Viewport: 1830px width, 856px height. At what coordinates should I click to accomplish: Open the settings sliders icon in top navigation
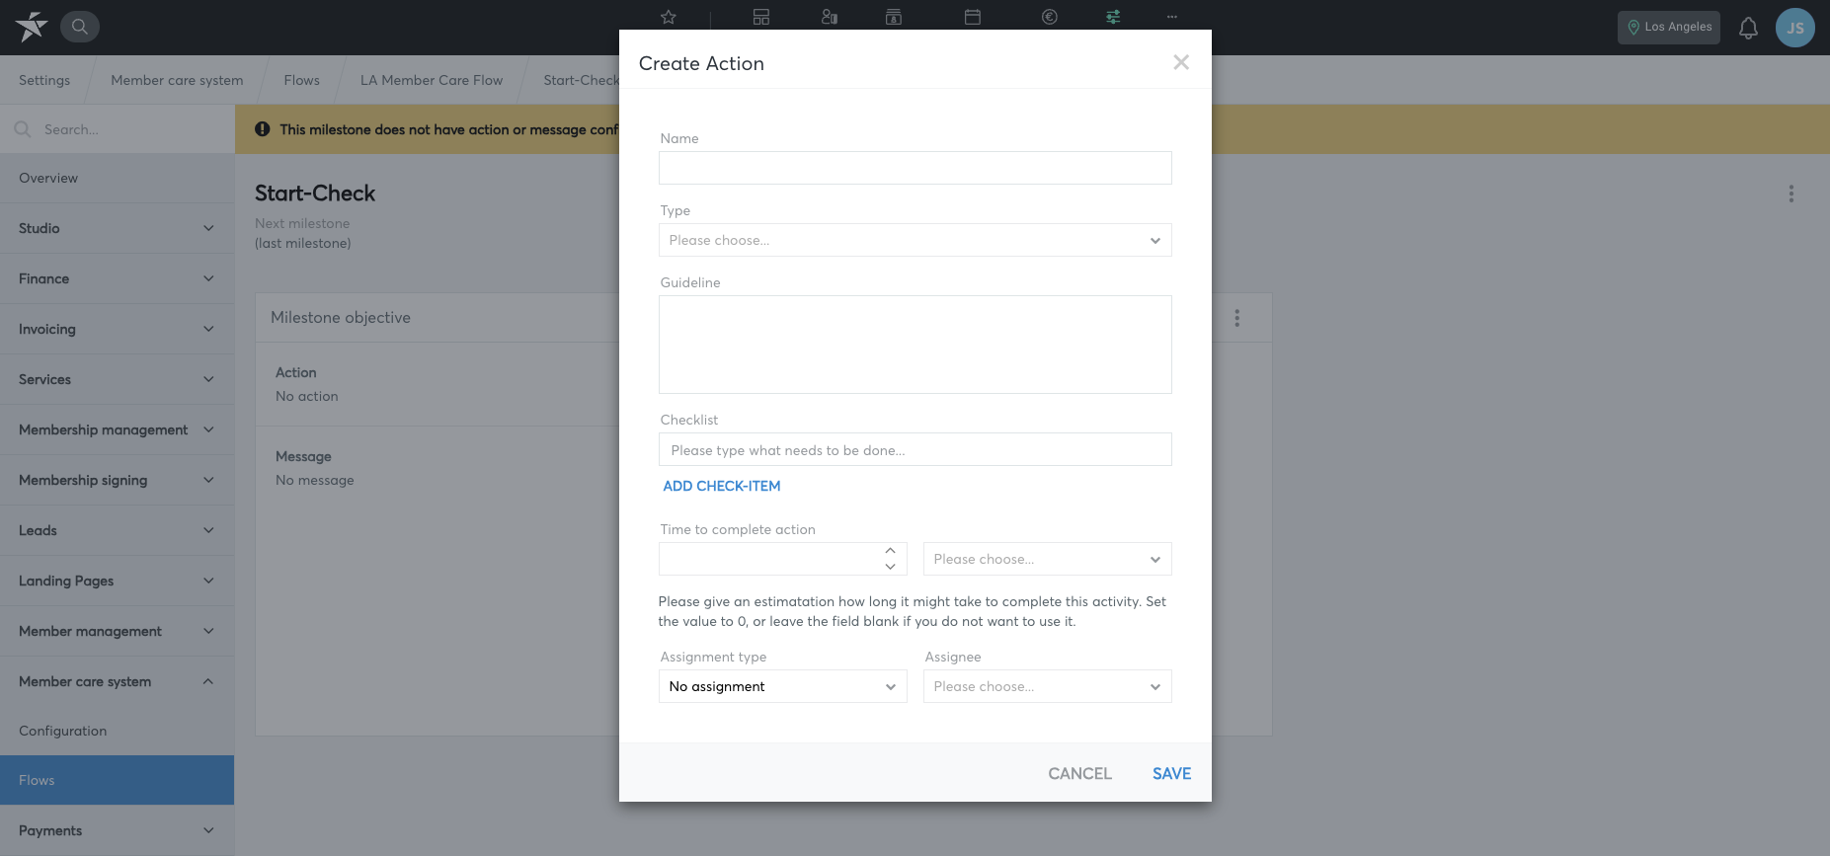1113,17
